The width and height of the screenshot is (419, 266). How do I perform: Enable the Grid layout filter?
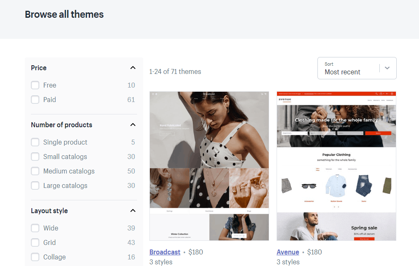point(35,242)
